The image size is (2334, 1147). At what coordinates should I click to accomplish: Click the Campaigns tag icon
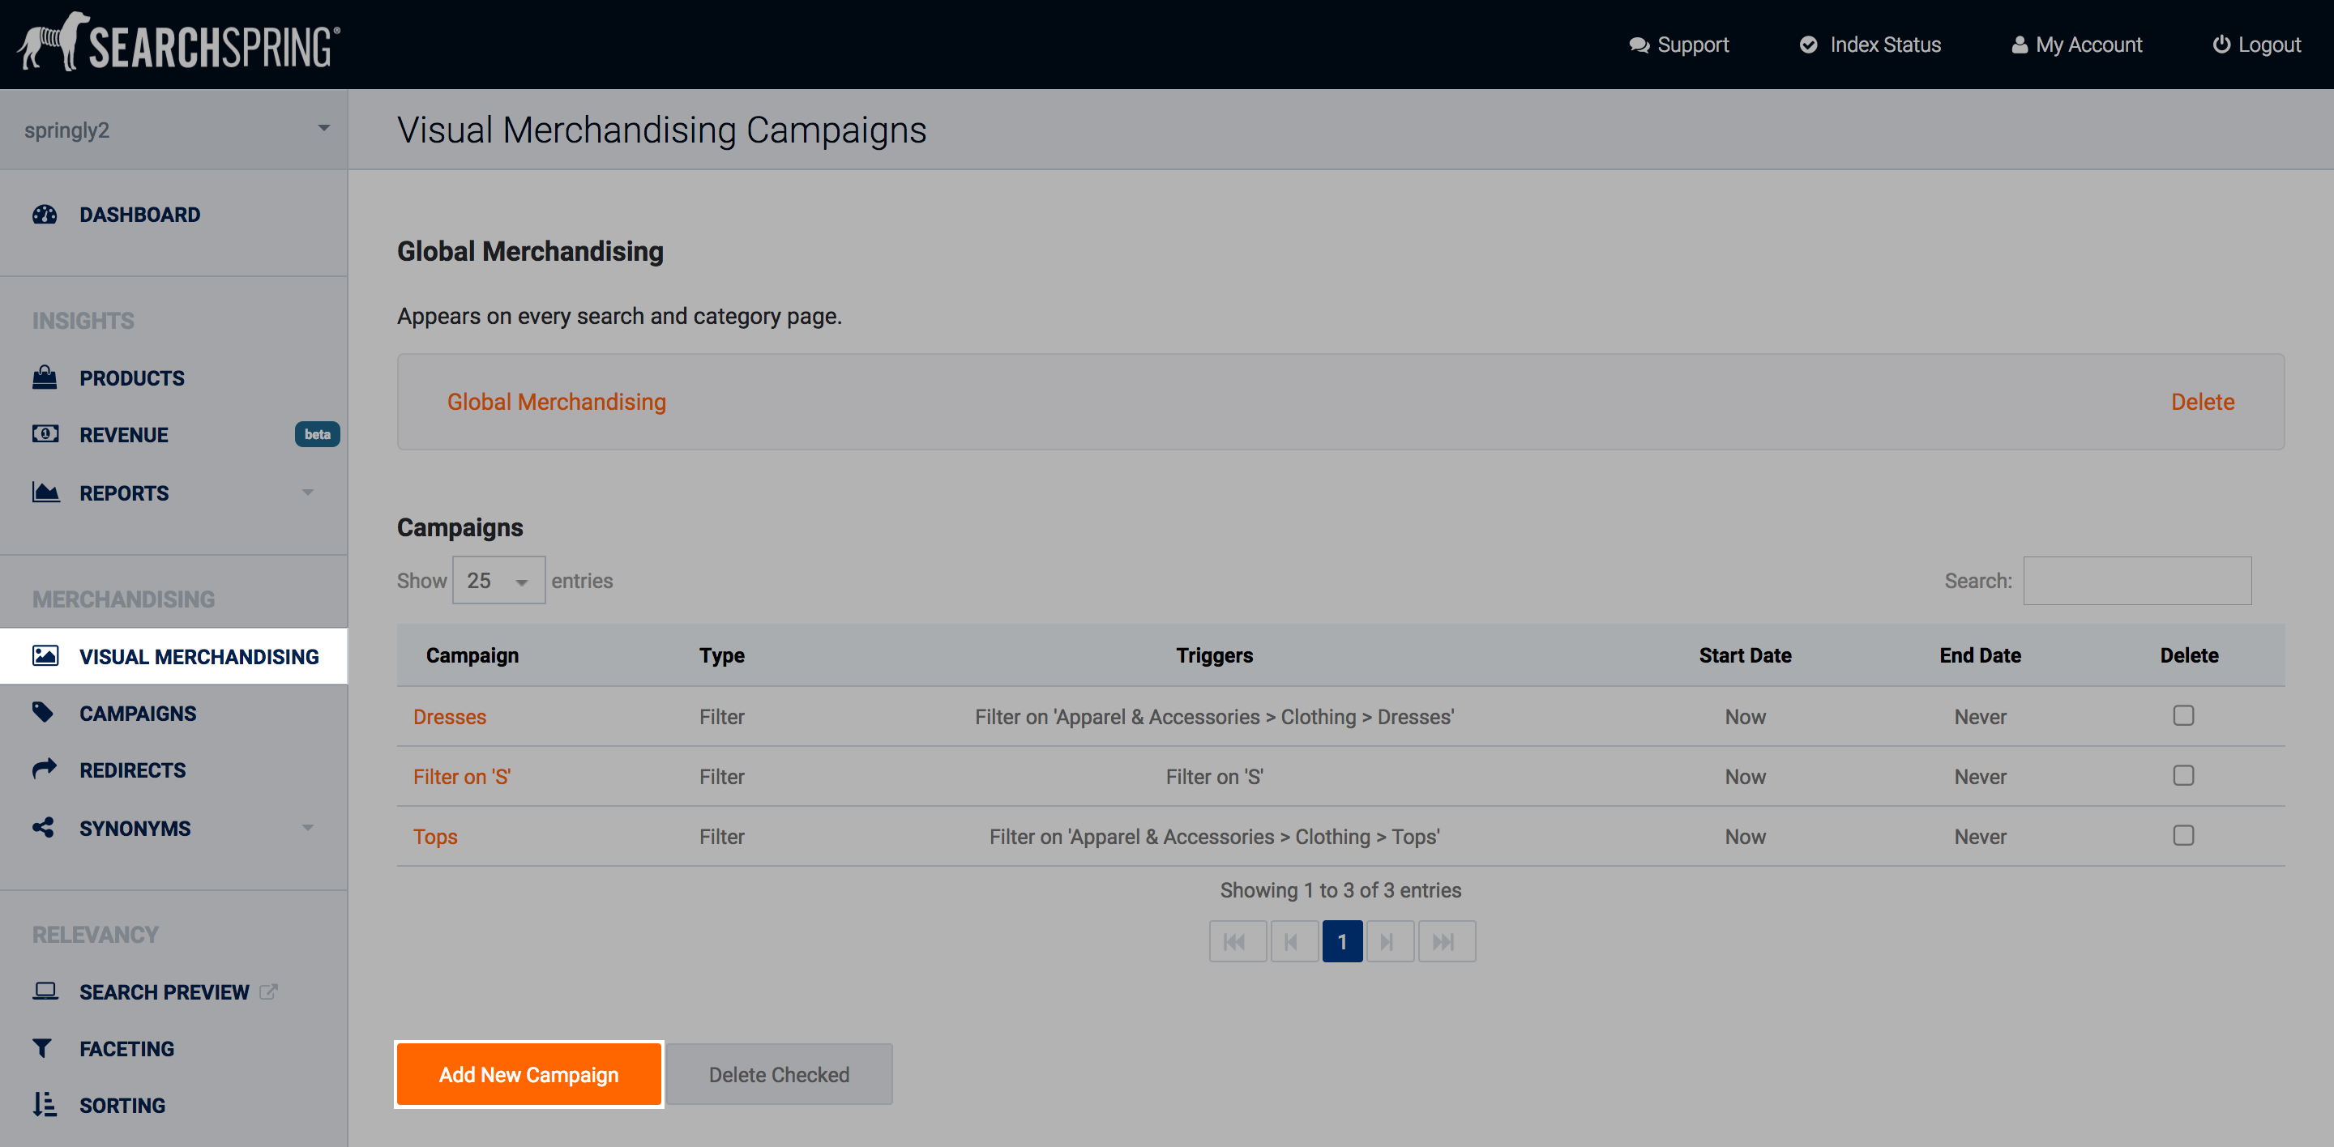[x=43, y=713]
